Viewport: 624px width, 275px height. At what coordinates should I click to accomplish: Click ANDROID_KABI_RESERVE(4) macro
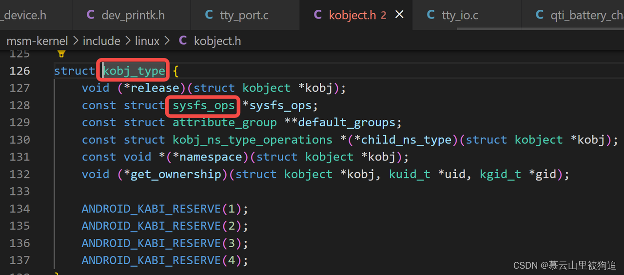pos(162,260)
